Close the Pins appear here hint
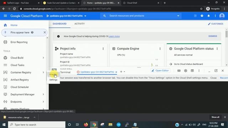This screenshot has width=228, height=128. [45, 32]
